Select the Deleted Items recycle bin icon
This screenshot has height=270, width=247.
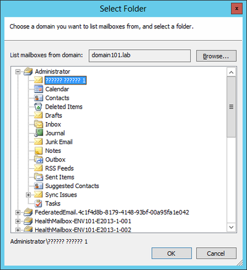pos(38,107)
